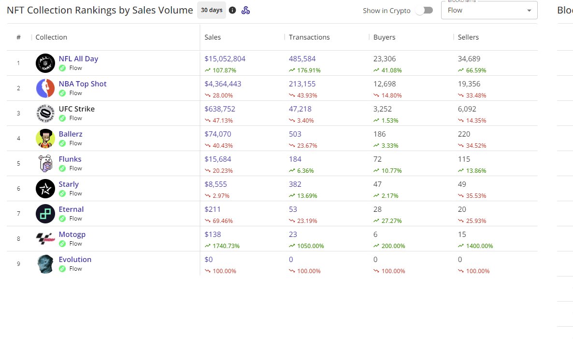573x345 pixels.
Task: Click the UFC Strike logo icon
Action: [x=45, y=113]
